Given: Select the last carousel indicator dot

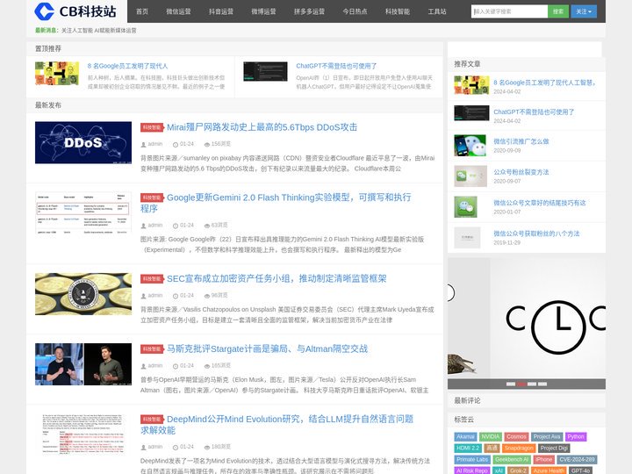Looking at the screenshot, I should pos(542,384).
